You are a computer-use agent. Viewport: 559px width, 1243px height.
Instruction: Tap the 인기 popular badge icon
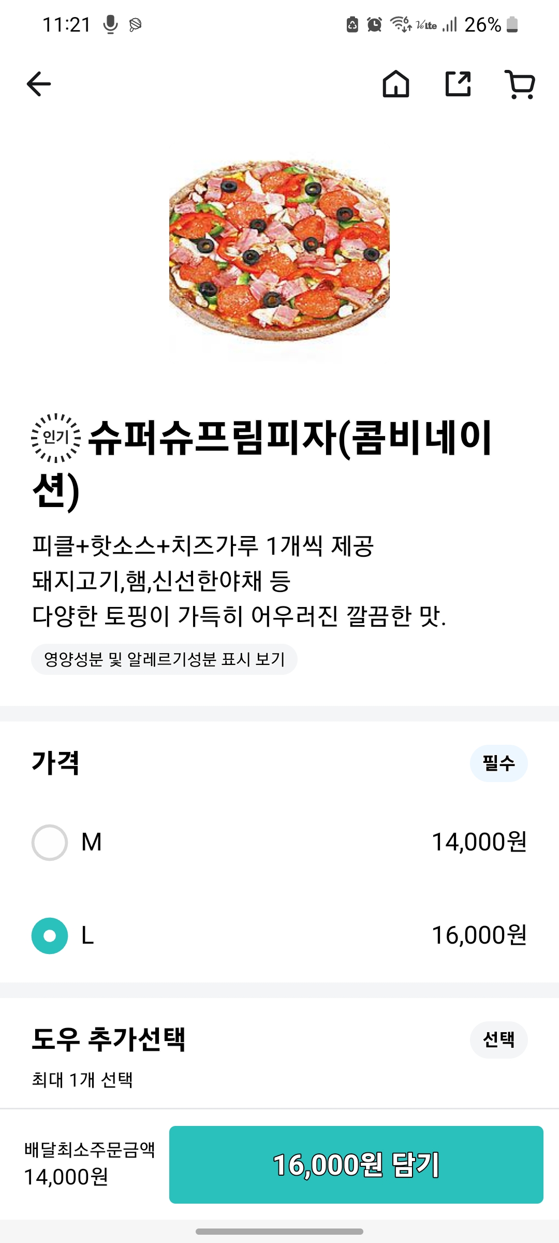[56, 438]
